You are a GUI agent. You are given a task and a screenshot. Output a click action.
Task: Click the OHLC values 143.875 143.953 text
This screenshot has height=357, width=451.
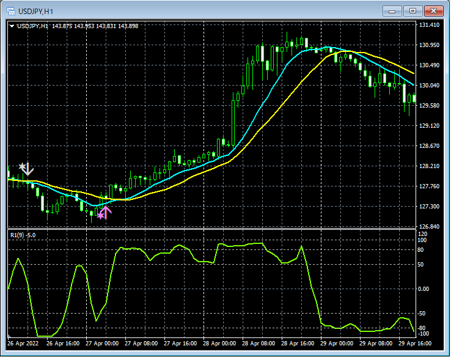coord(73,26)
